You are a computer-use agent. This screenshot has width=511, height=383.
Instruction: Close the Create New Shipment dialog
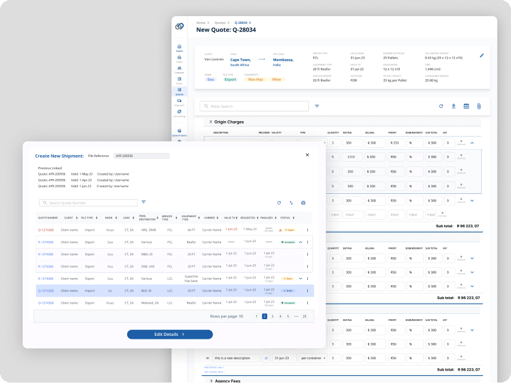coord(307,155)
